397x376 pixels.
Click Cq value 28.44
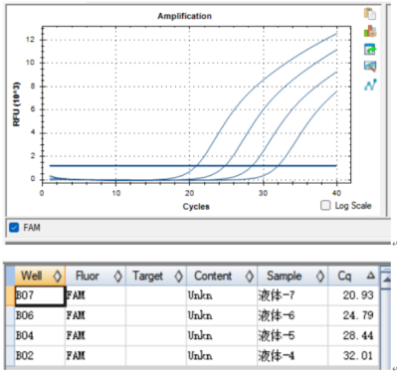click(358, 335)
